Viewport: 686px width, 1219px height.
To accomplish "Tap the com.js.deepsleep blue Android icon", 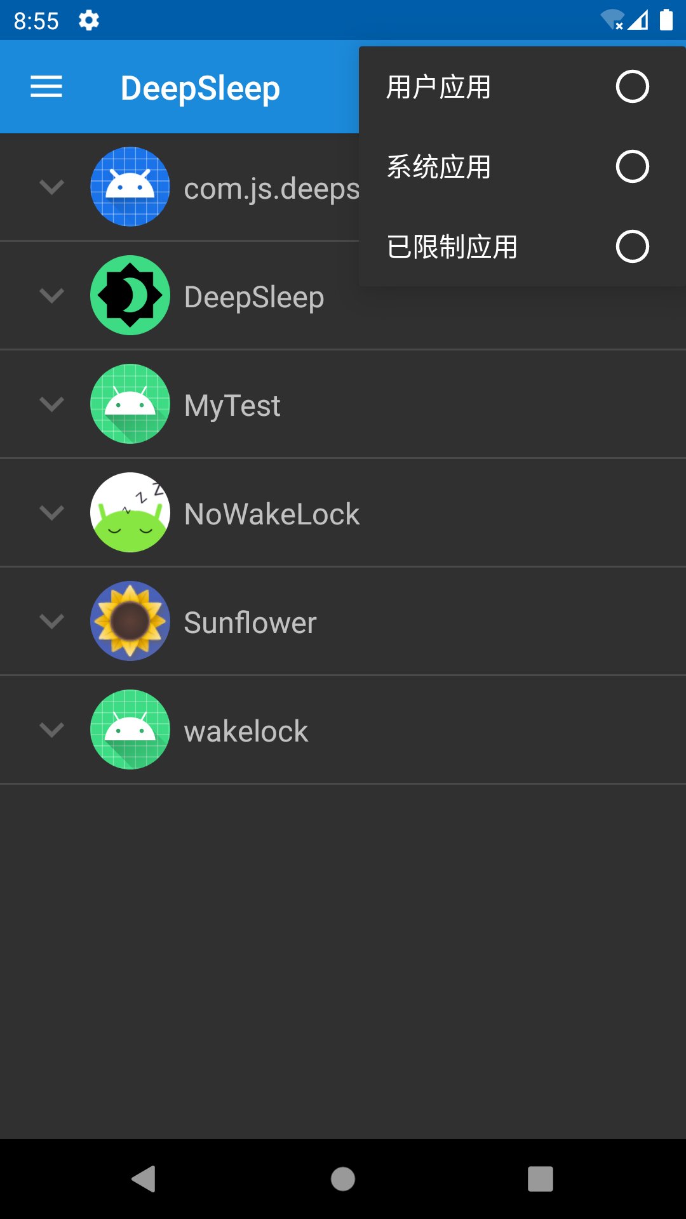I will (130, 187).
